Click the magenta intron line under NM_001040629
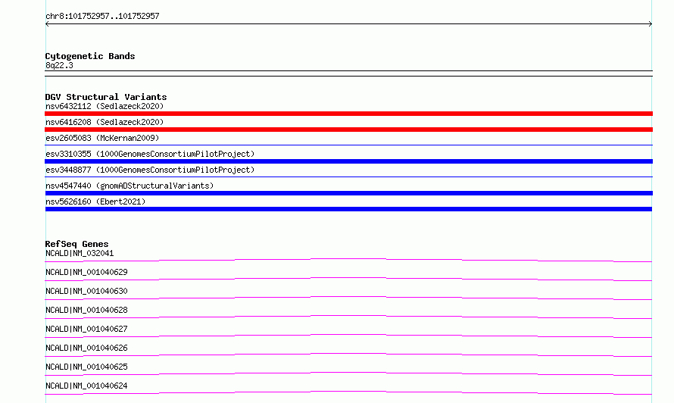 point(348,279)
